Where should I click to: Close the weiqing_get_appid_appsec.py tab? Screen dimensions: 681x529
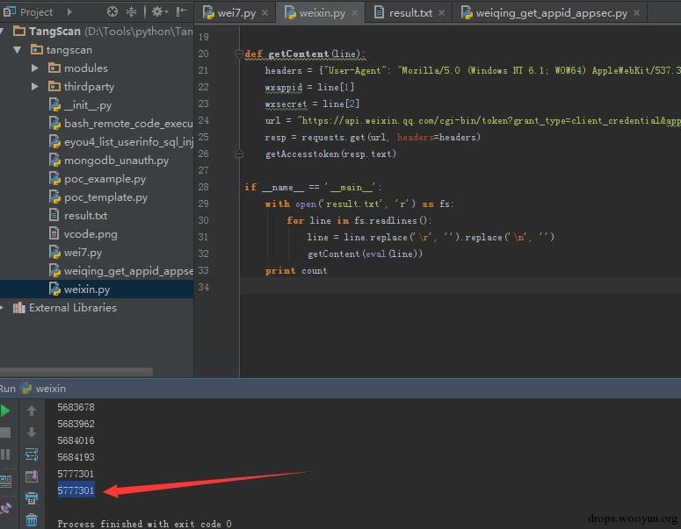click(637, 13)
